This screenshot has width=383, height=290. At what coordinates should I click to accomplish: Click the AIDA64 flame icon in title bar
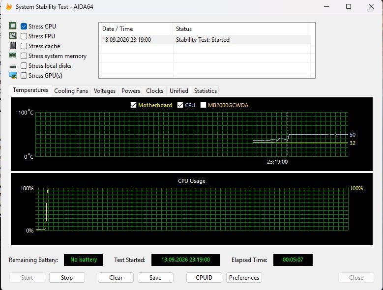(9, 6)
